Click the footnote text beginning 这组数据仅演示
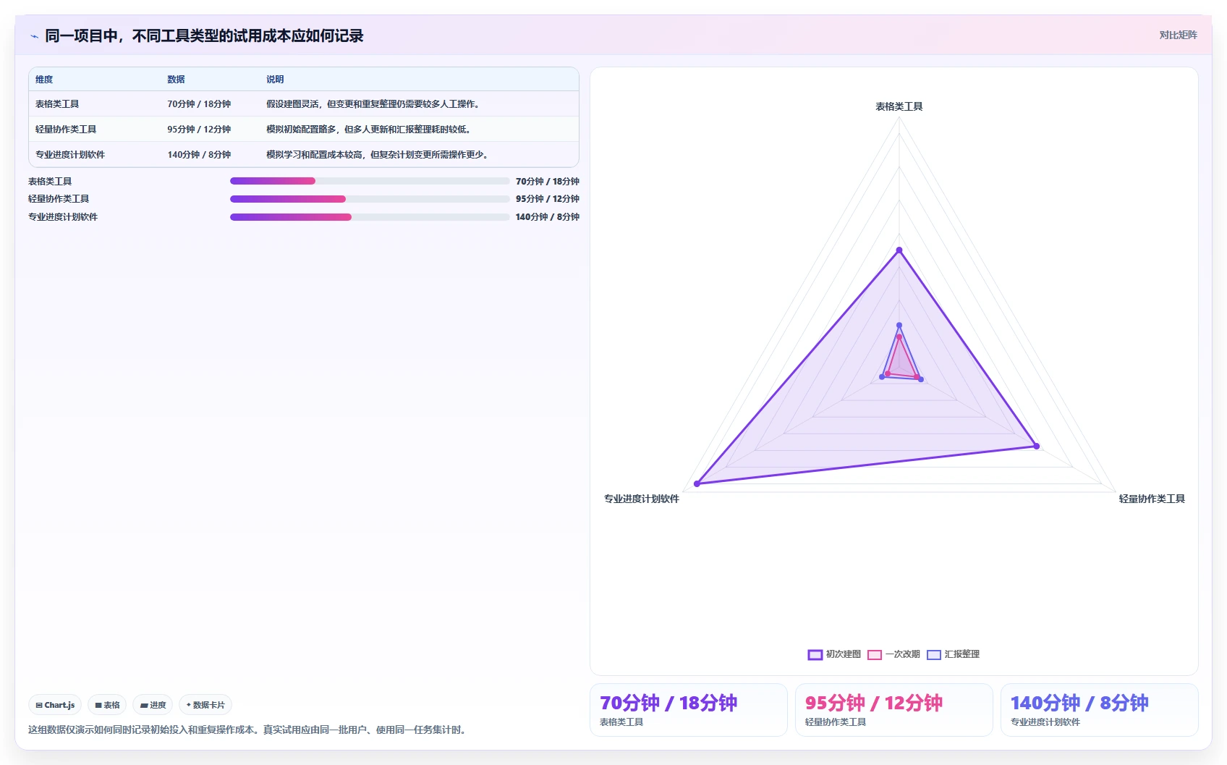Image resolution: width=1227 pixels, height=765 pixels. coord(249,730)
